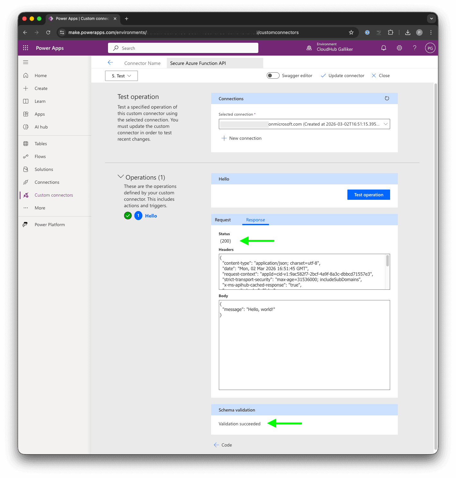456x478 pixels.
Task: Click the notifications bell icon
Action: point(383,48)
